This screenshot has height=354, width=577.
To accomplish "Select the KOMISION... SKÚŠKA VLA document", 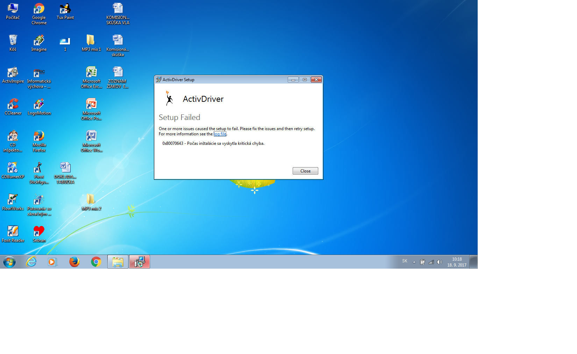I will (118, 14).
